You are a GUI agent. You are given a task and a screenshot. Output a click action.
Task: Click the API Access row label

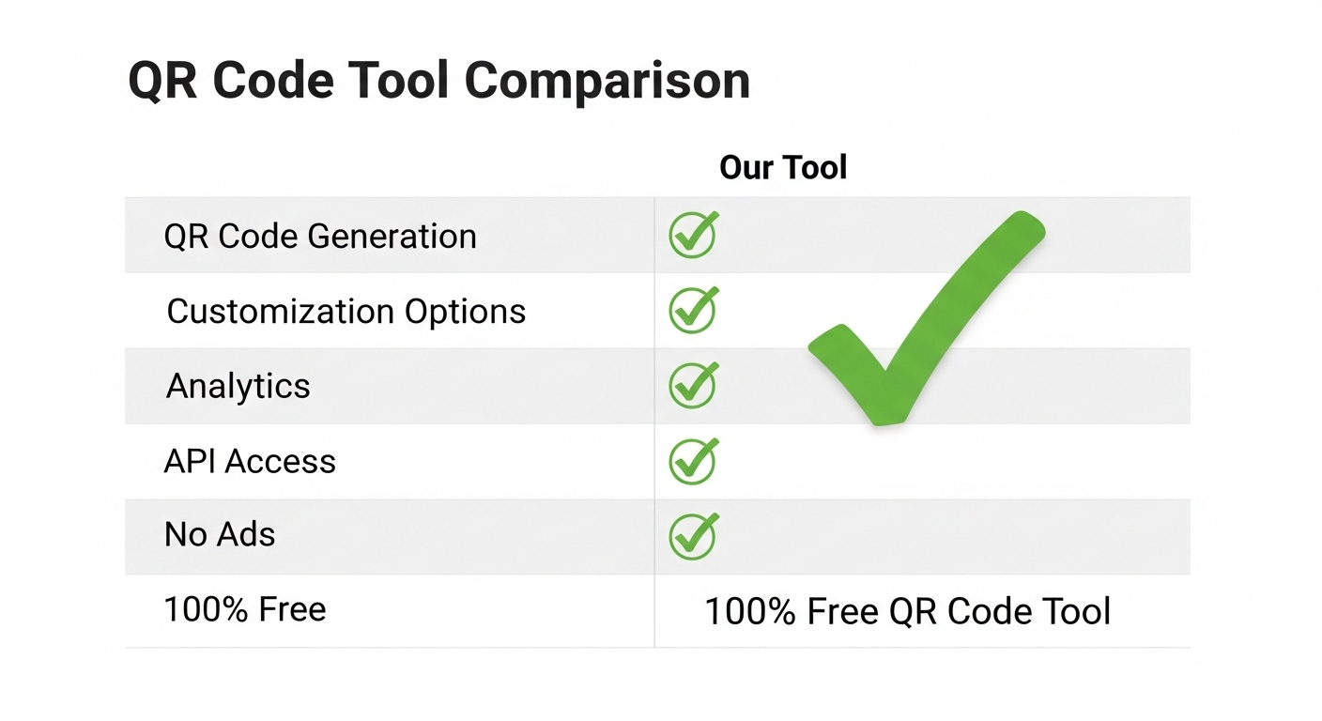pos(250,461)
